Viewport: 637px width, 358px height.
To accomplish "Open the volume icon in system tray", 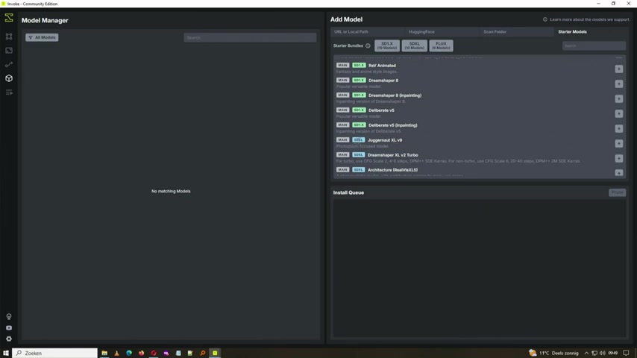I will pyautogui.click(x=603, y=353).
